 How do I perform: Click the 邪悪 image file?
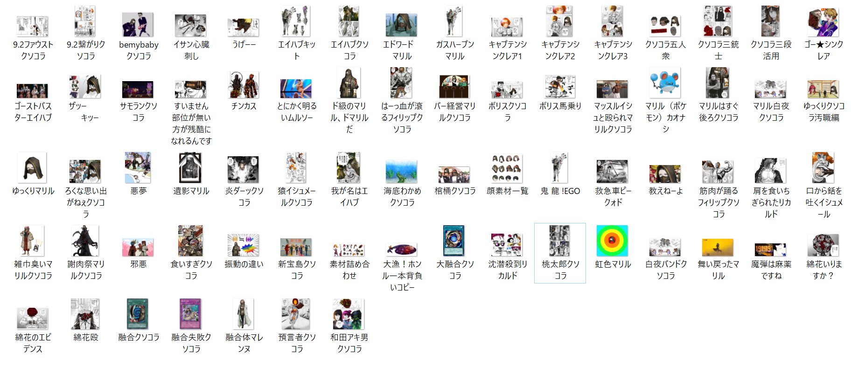click(138, 247)
